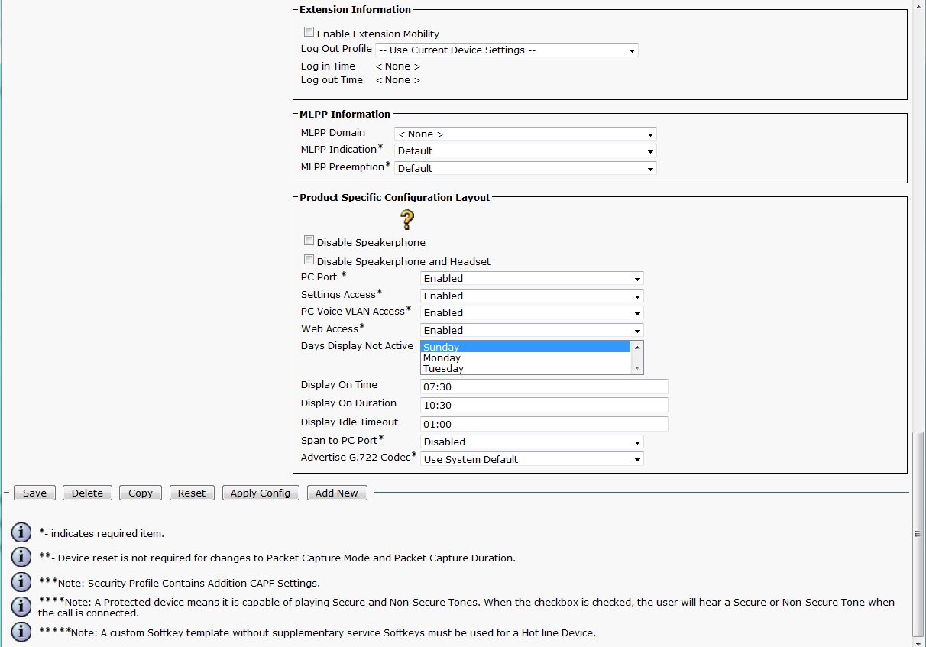
Task: Click the Save button
Action: [x=34, y=493]
